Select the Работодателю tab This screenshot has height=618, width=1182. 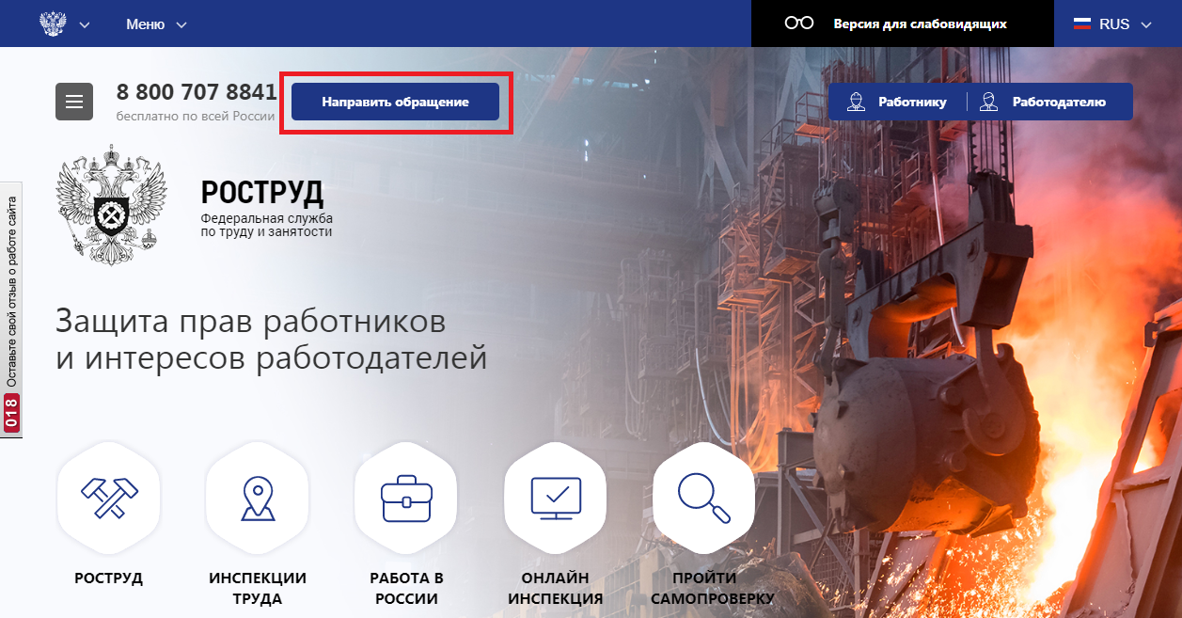pos(1044,102)
